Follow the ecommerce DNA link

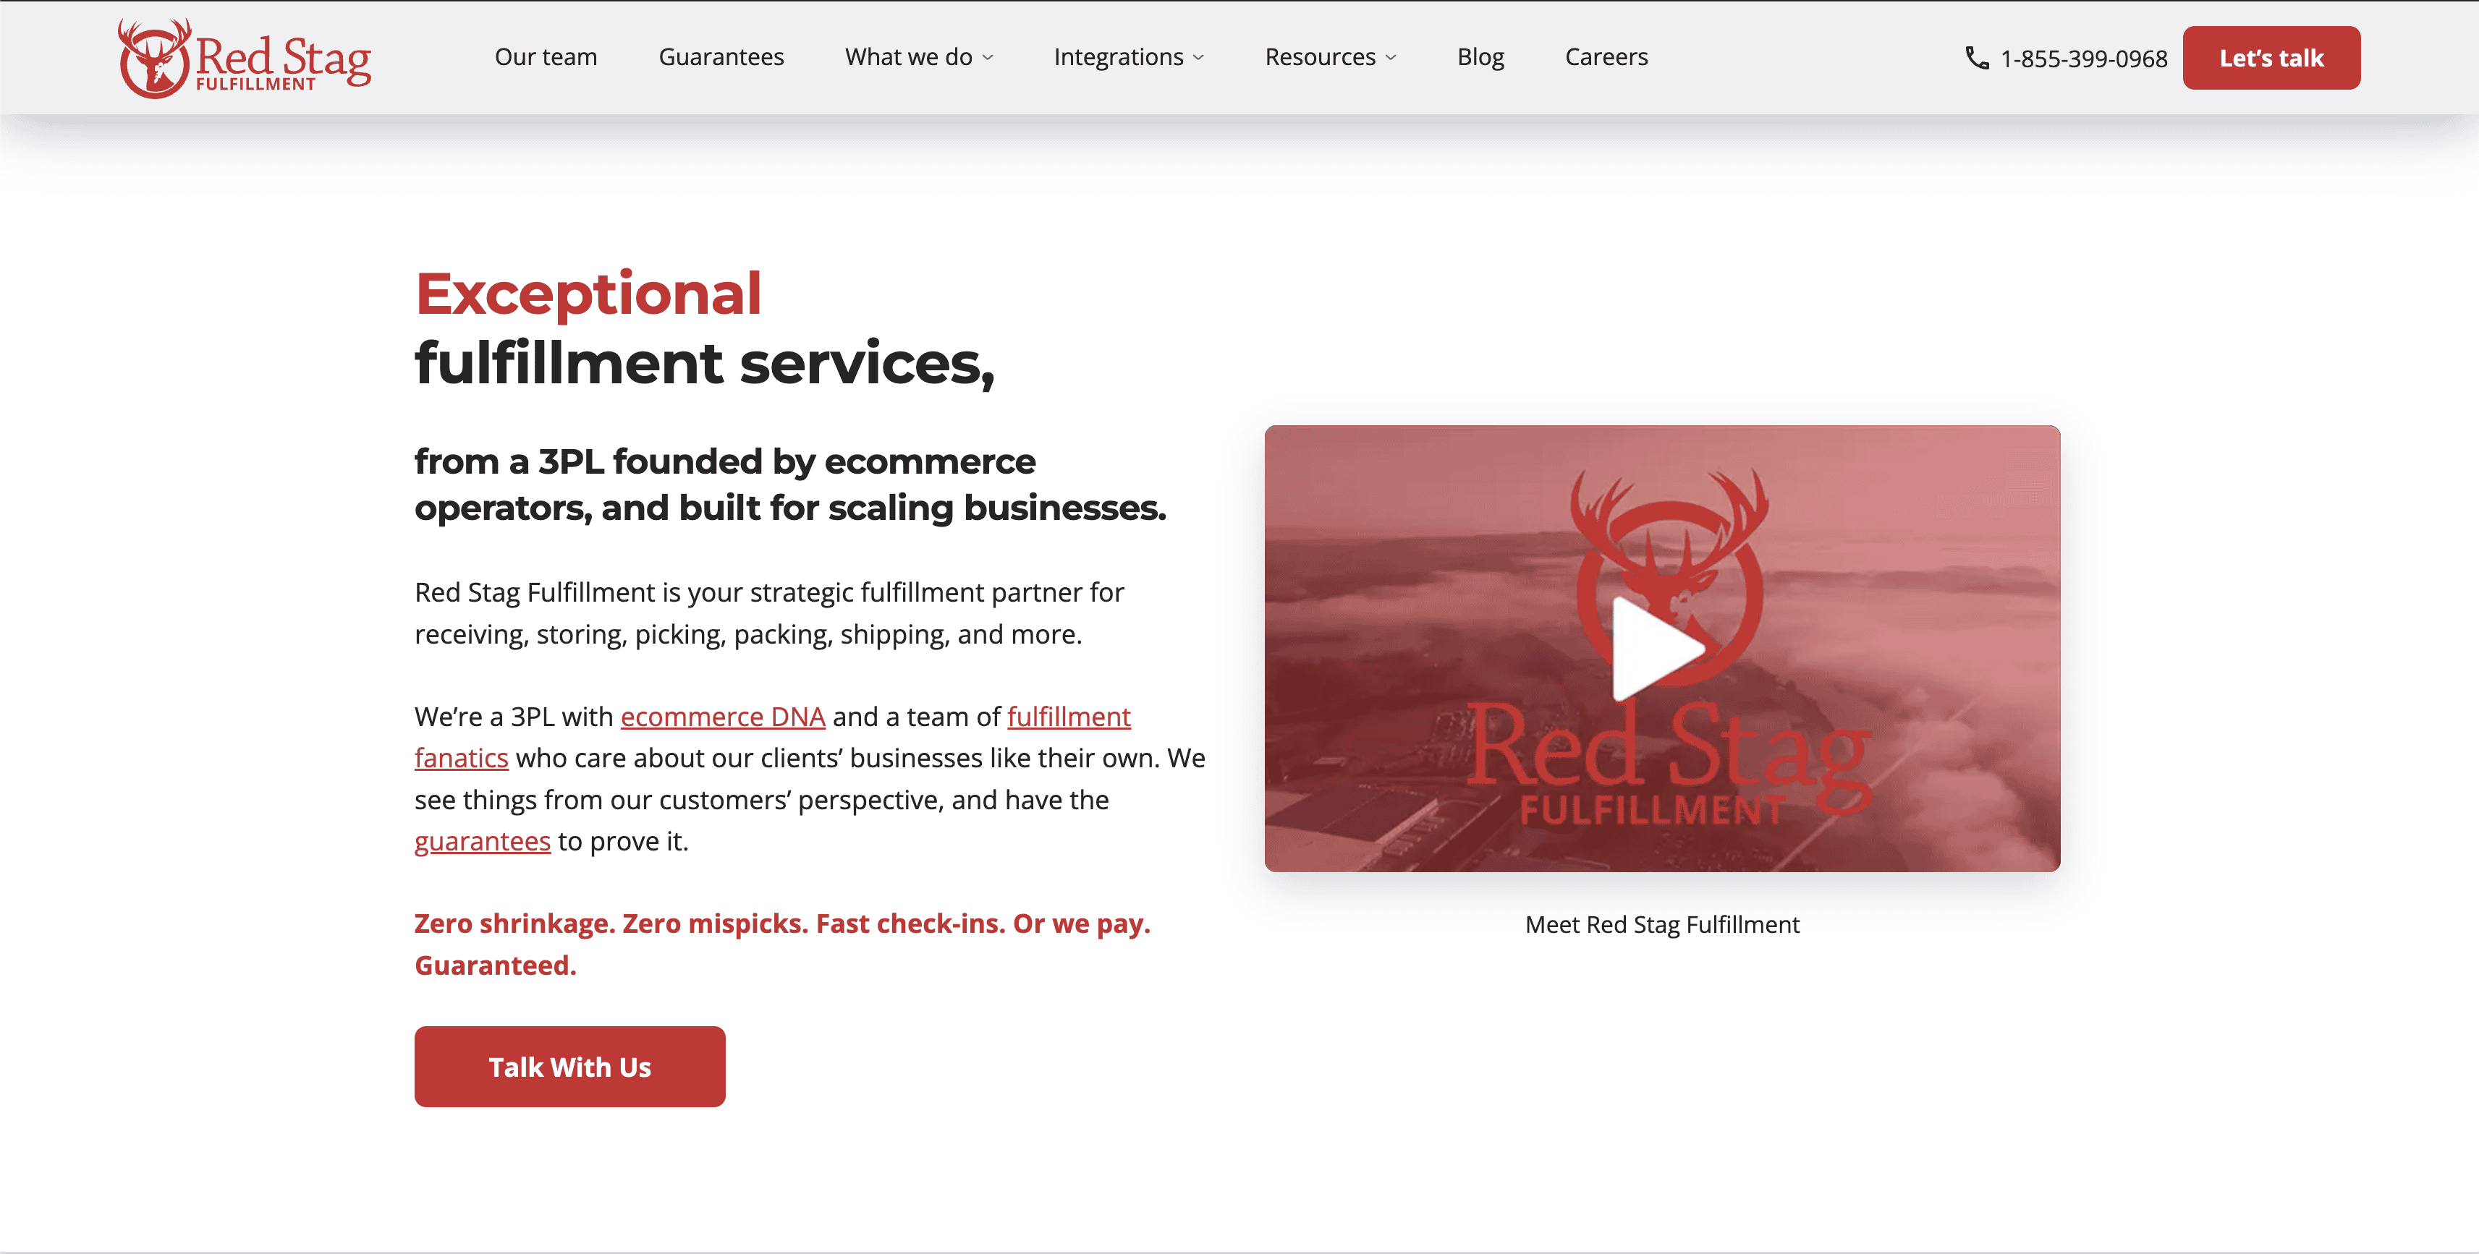(x=723, y=717)
